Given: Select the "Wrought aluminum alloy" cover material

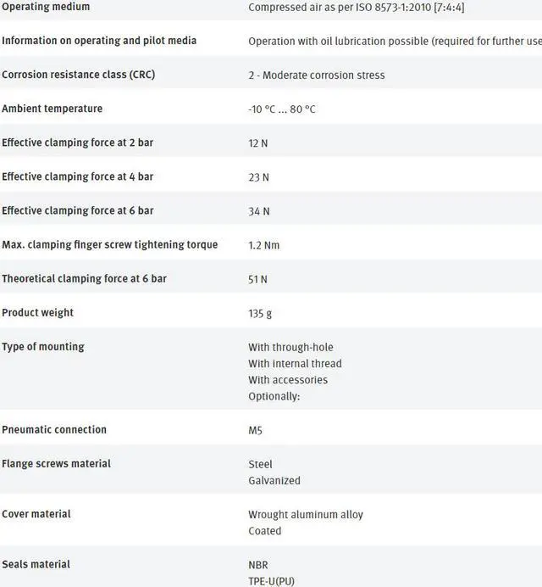Looking at the screenshot, I should click(305, 515).
